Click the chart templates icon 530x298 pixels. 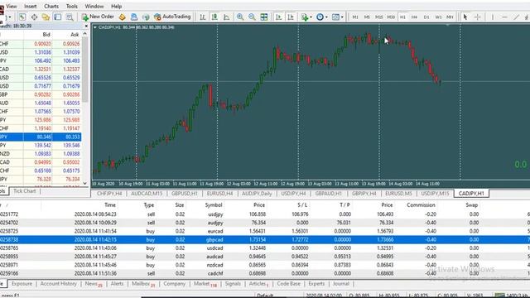point(335,17)
